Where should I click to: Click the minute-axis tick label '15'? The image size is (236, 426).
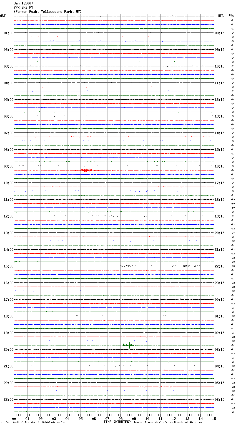[x=214, y=419]
